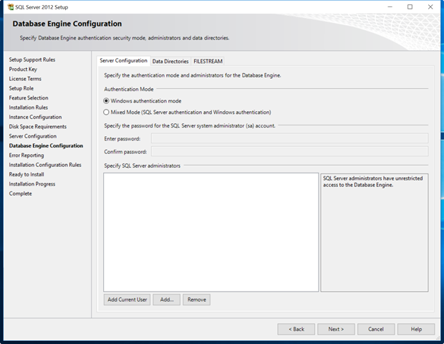Open Help for setup wizard
This screenshot has width=444, height=344.
click(415, 329)
